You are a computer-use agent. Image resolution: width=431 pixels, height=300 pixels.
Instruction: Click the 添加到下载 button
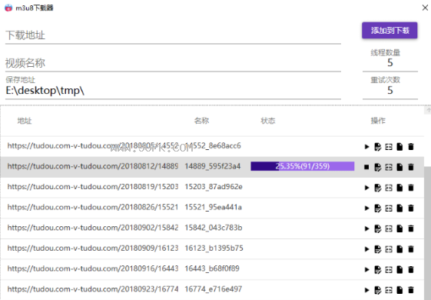(390, 30)
